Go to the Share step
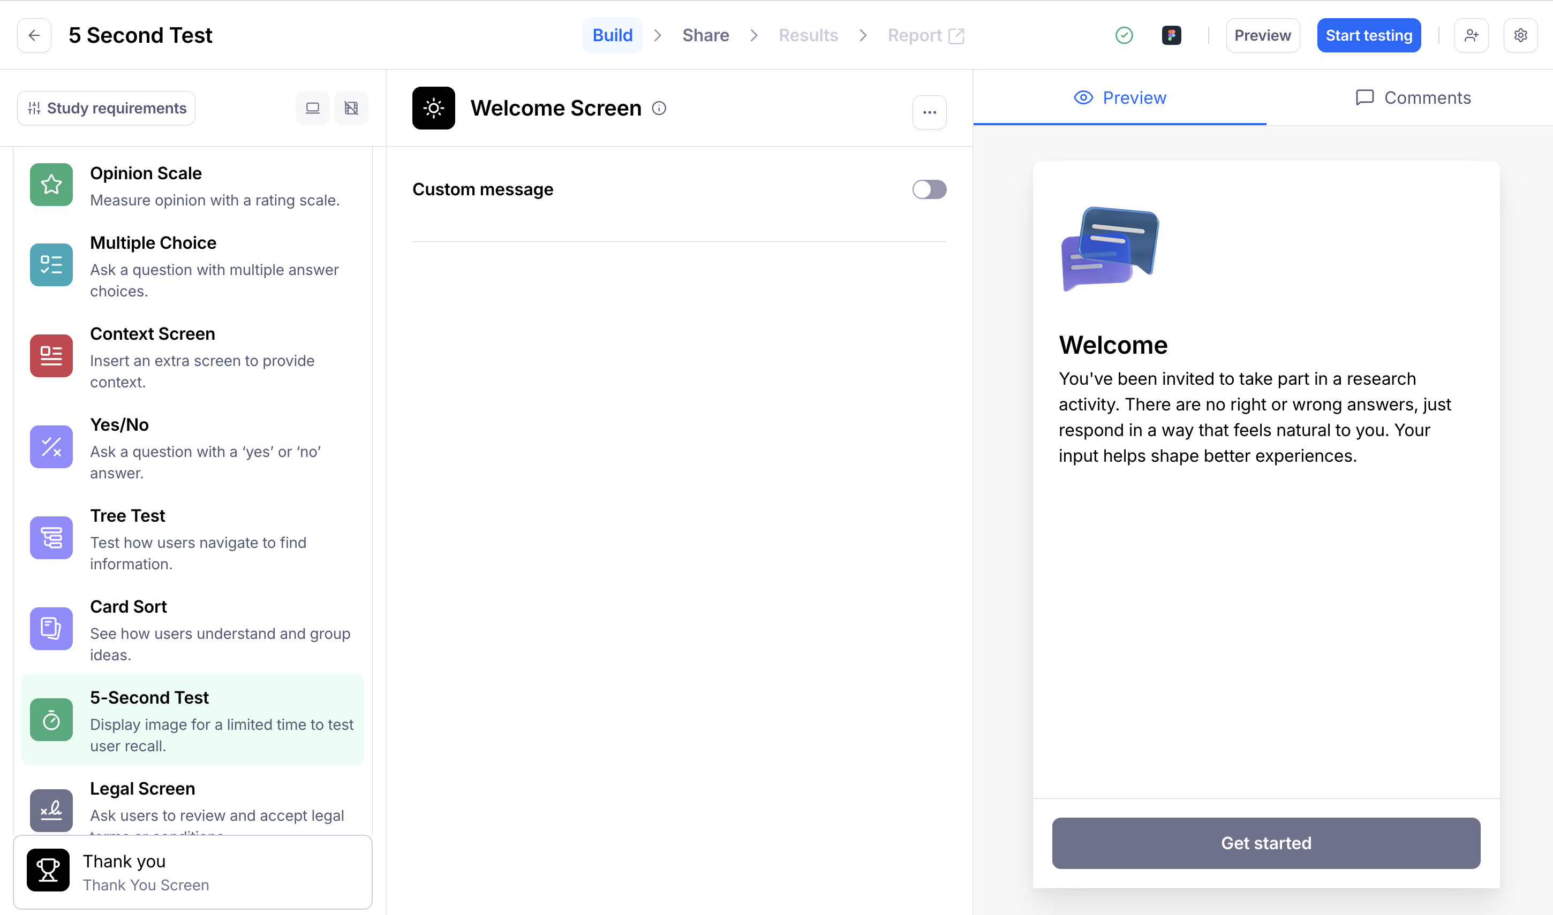 705,35
